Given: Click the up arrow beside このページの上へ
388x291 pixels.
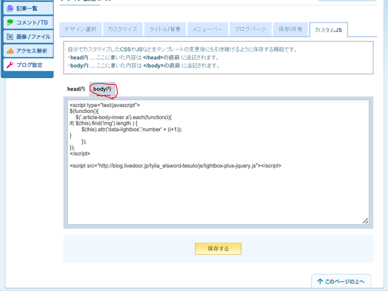Looking at the screenshot, I should coord(320,281).
